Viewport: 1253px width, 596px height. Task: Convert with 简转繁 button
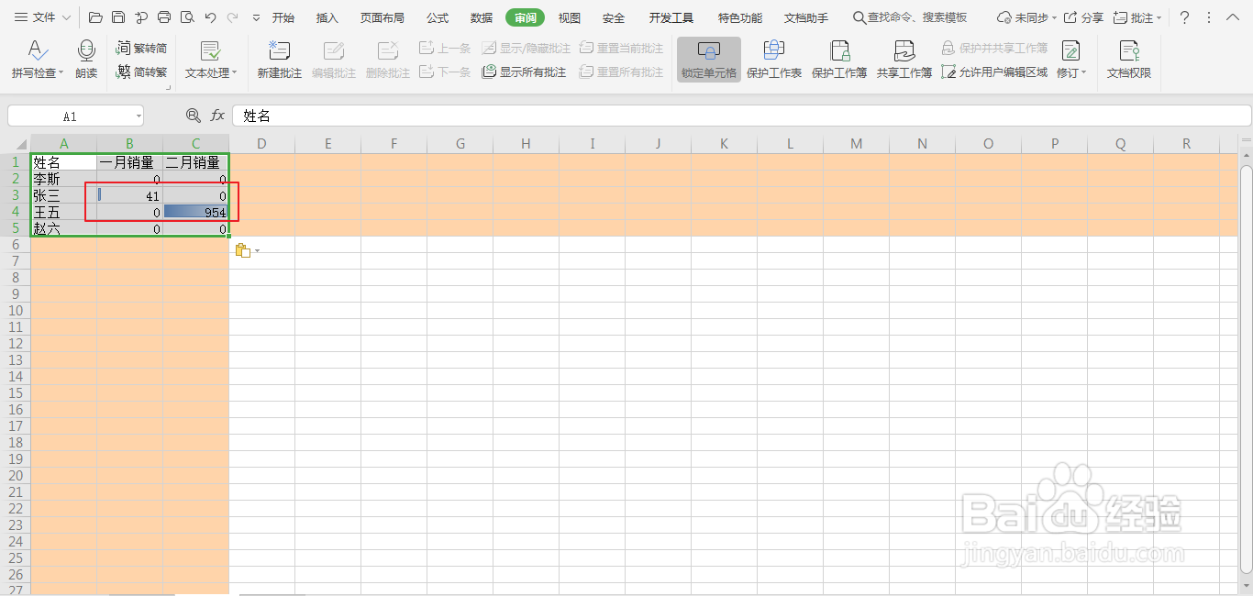141,72
